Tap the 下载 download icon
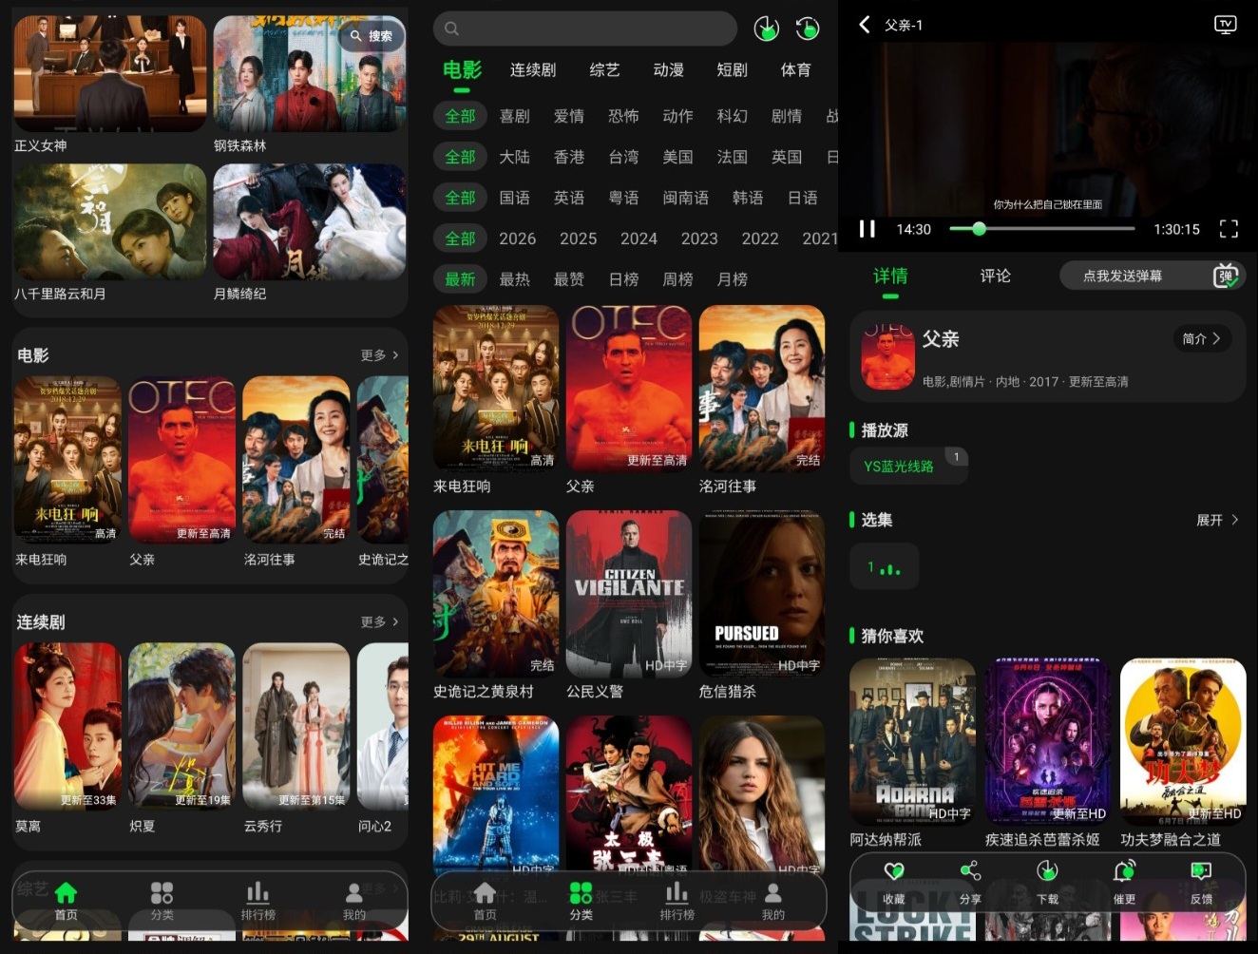 [1047, 871]
